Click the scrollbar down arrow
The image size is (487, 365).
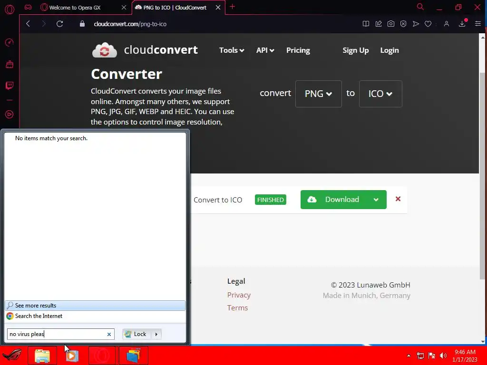483,341
